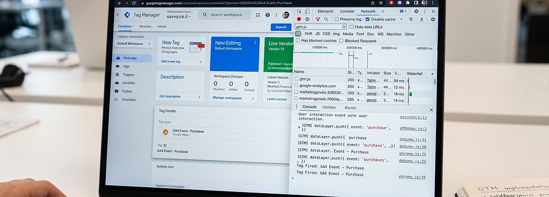Tick the Hide data URLs checkbox
This screenshot has width=549, height=197.
351,27
